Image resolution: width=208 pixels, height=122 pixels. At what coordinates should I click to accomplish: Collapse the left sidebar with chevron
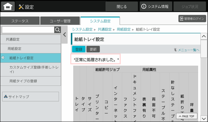coord(65,35)
